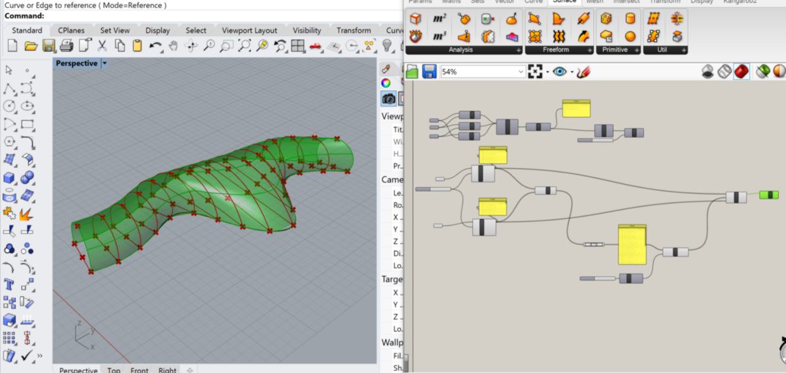
Task: Expand the left sidebar overflow chevron
Action: 41,356
